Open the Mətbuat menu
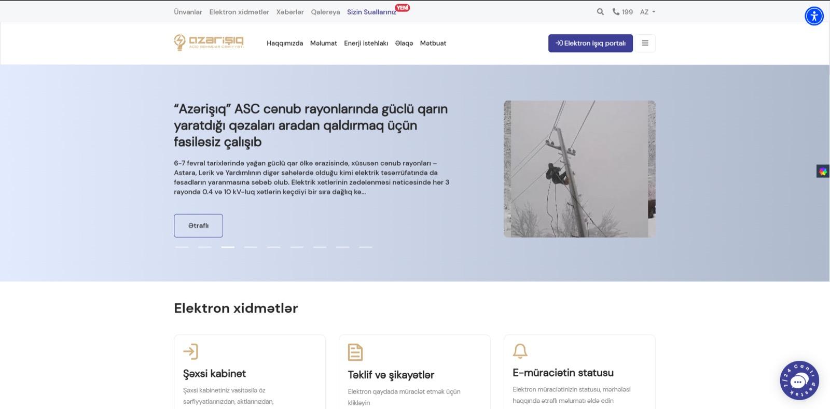830x409 pixels. 433,43
